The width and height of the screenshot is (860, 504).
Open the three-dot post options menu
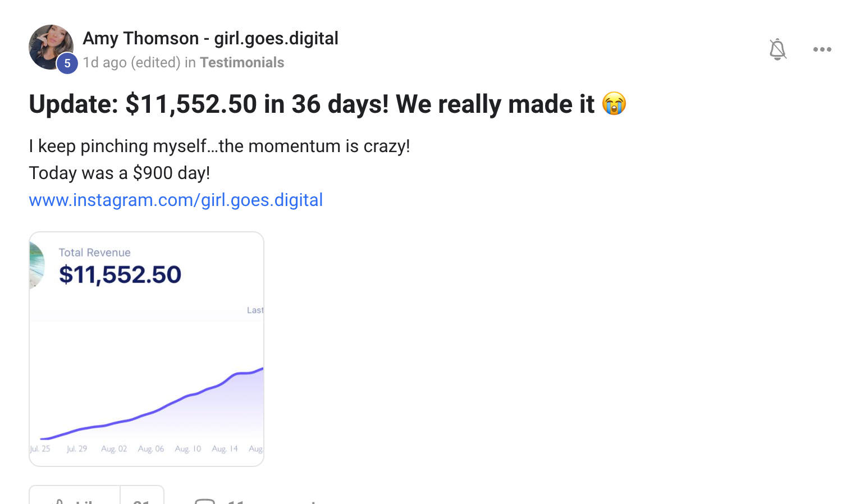822,49
